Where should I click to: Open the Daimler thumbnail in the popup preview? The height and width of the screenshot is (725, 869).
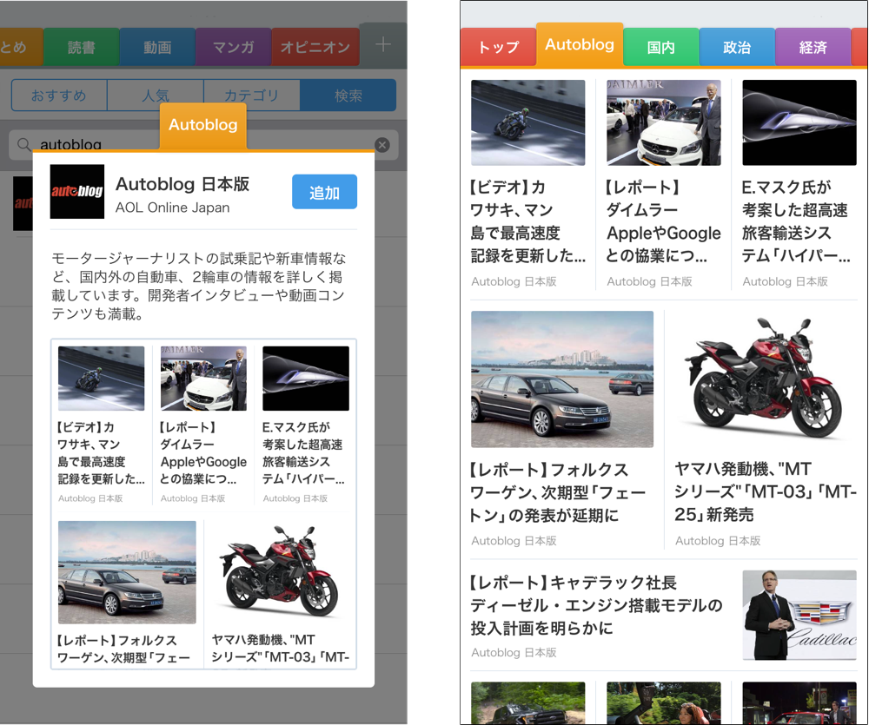click(x=203, y=379)
